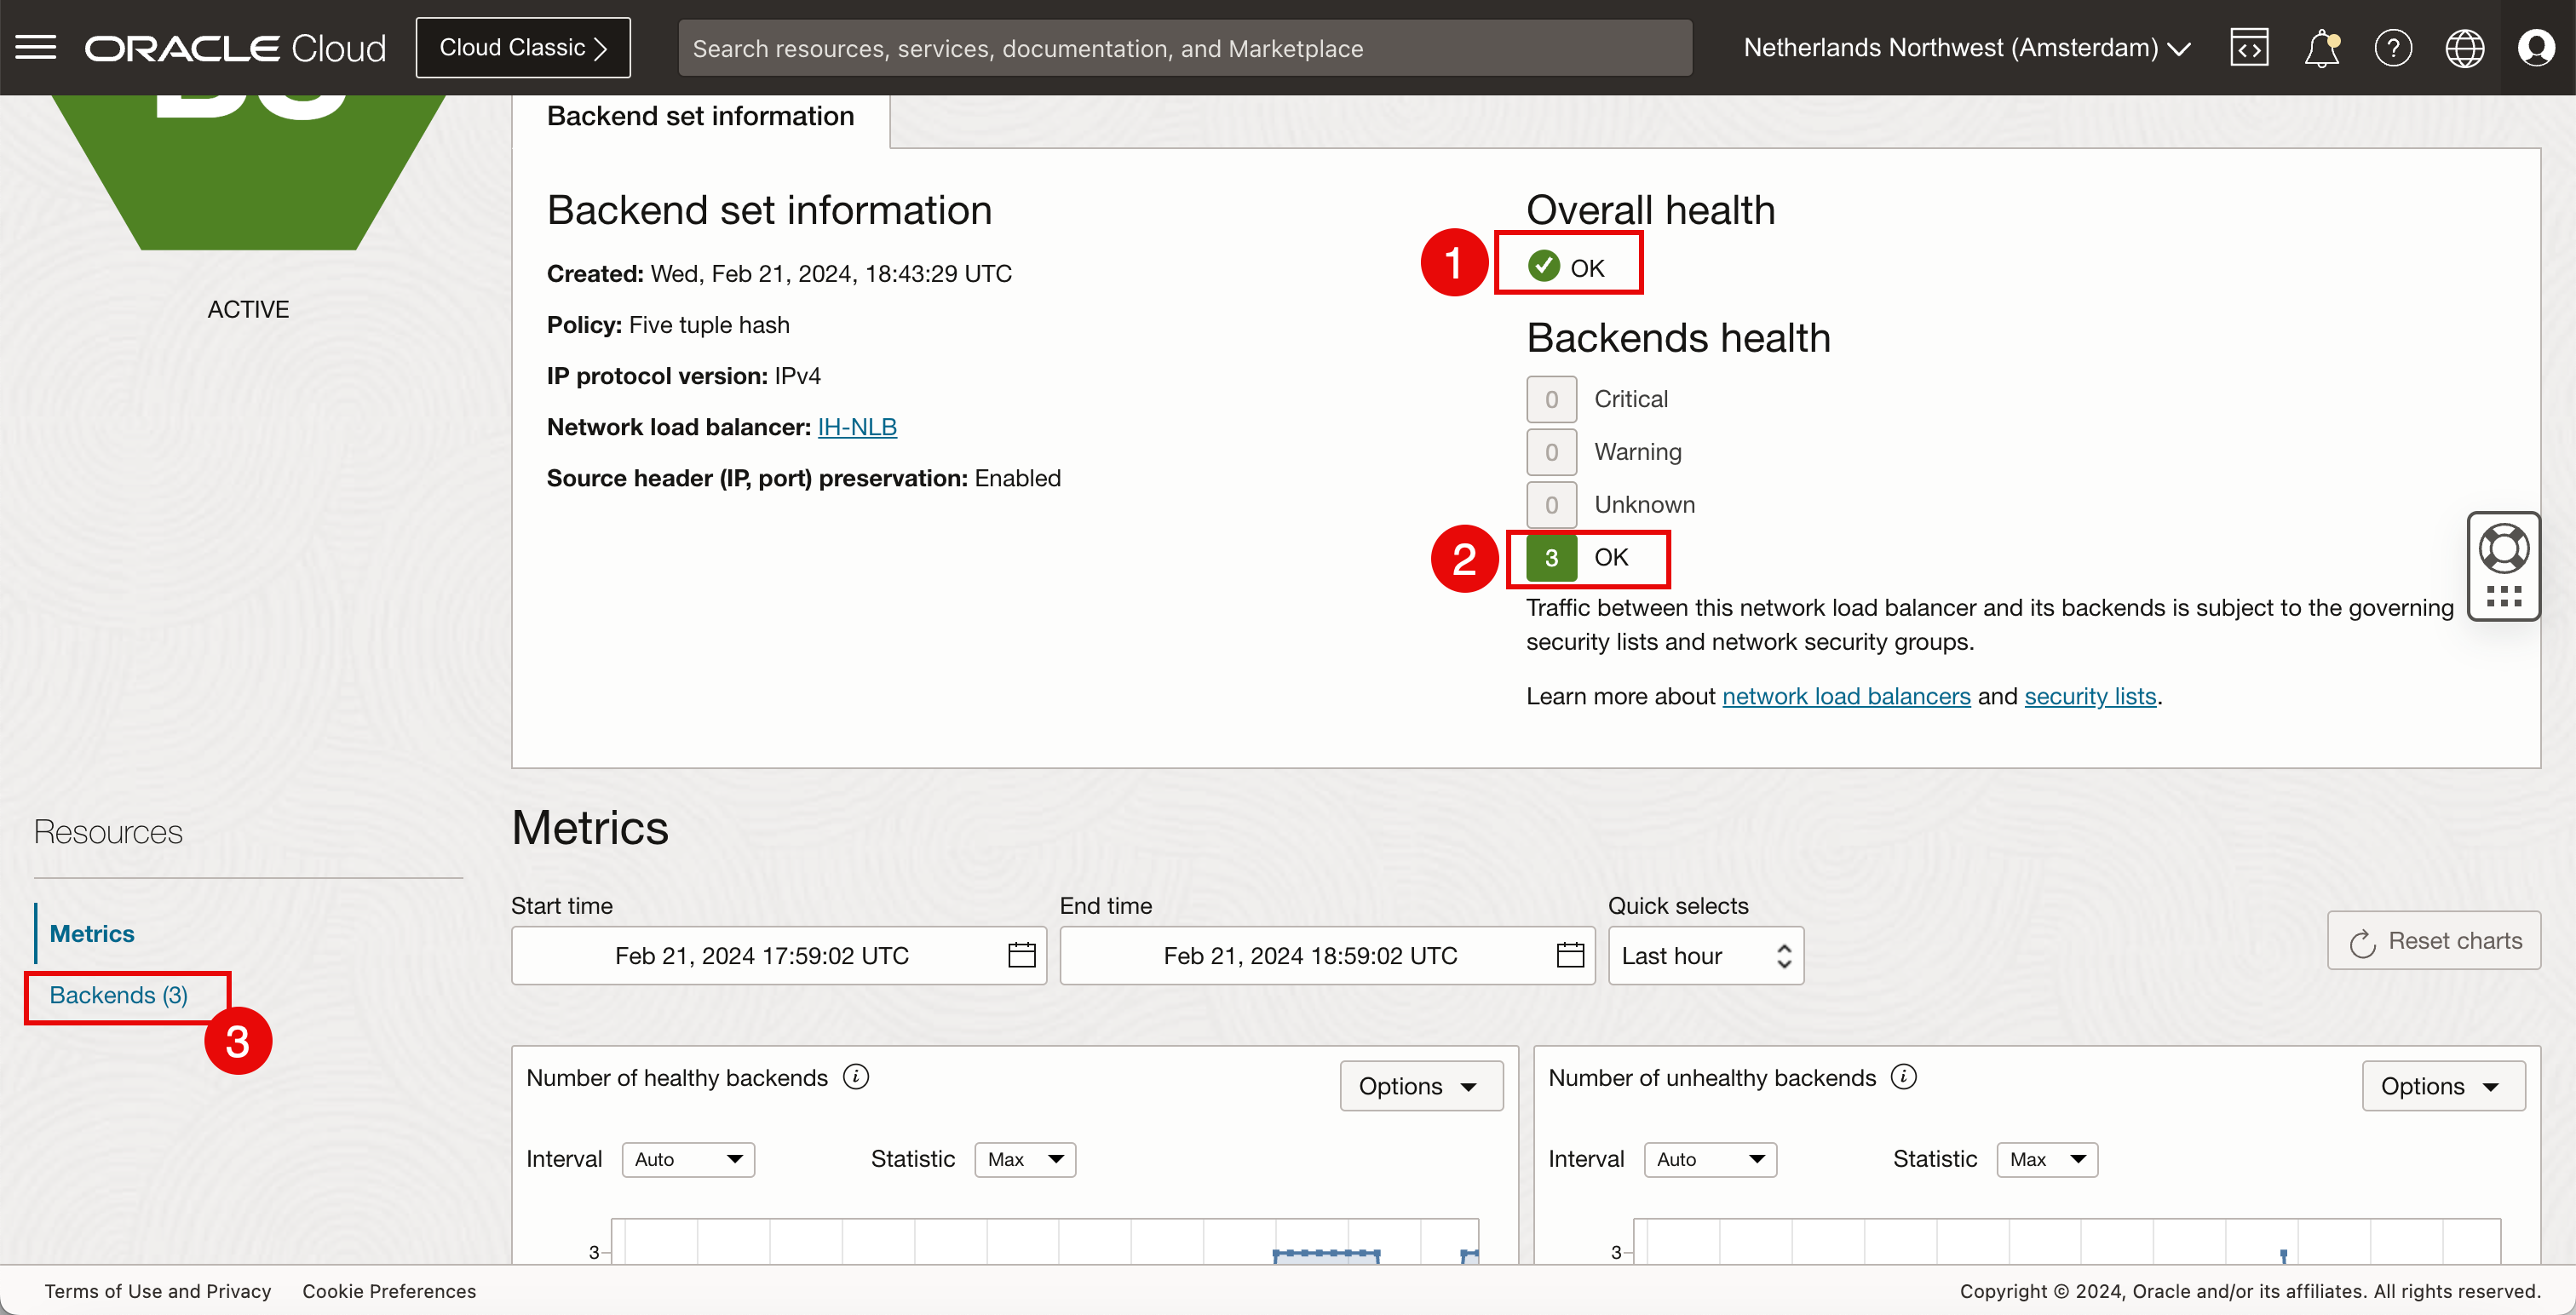This screenshot has height=1315, width=2576.
Task: Show info for healthy backends chart
Action: [x=856, y=1076]
